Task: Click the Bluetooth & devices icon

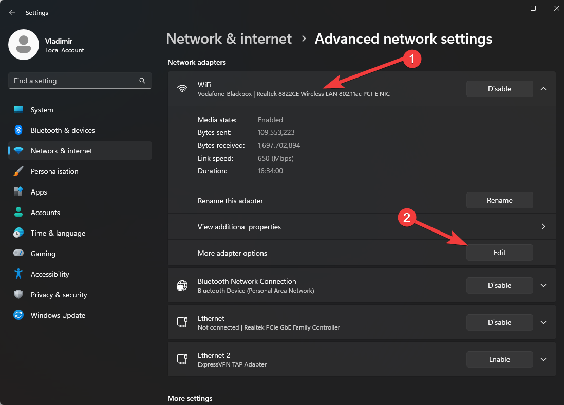Action: [x=18, y=130]
